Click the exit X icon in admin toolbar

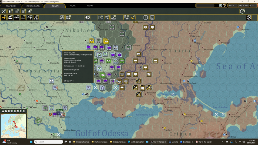[4, 11]
